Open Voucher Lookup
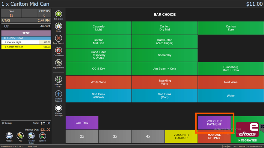The height and width of the screenshot is (148, 264). coord(181,136)
